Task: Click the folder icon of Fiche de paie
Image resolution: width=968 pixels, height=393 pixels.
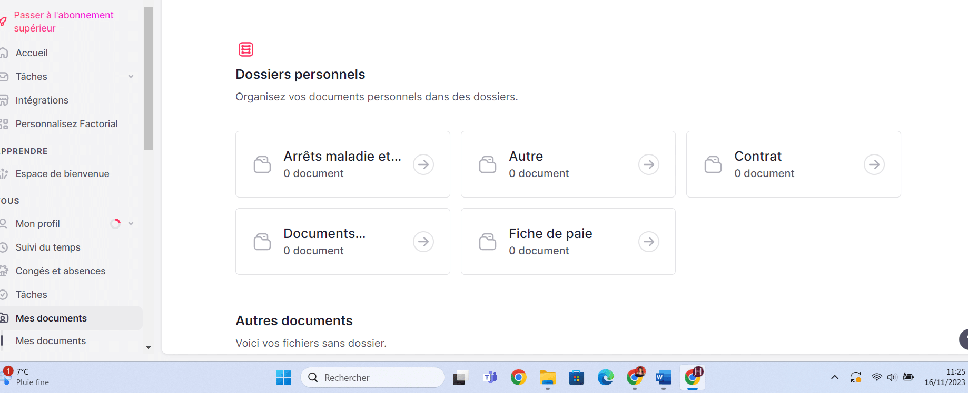Action: click(488, 242)
